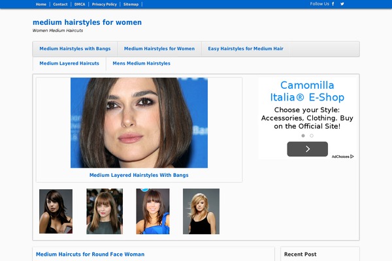The height and width of the screenshot is (261, 392).
Task: Select the first carousel dot in the ad
Action: [303, 136]
